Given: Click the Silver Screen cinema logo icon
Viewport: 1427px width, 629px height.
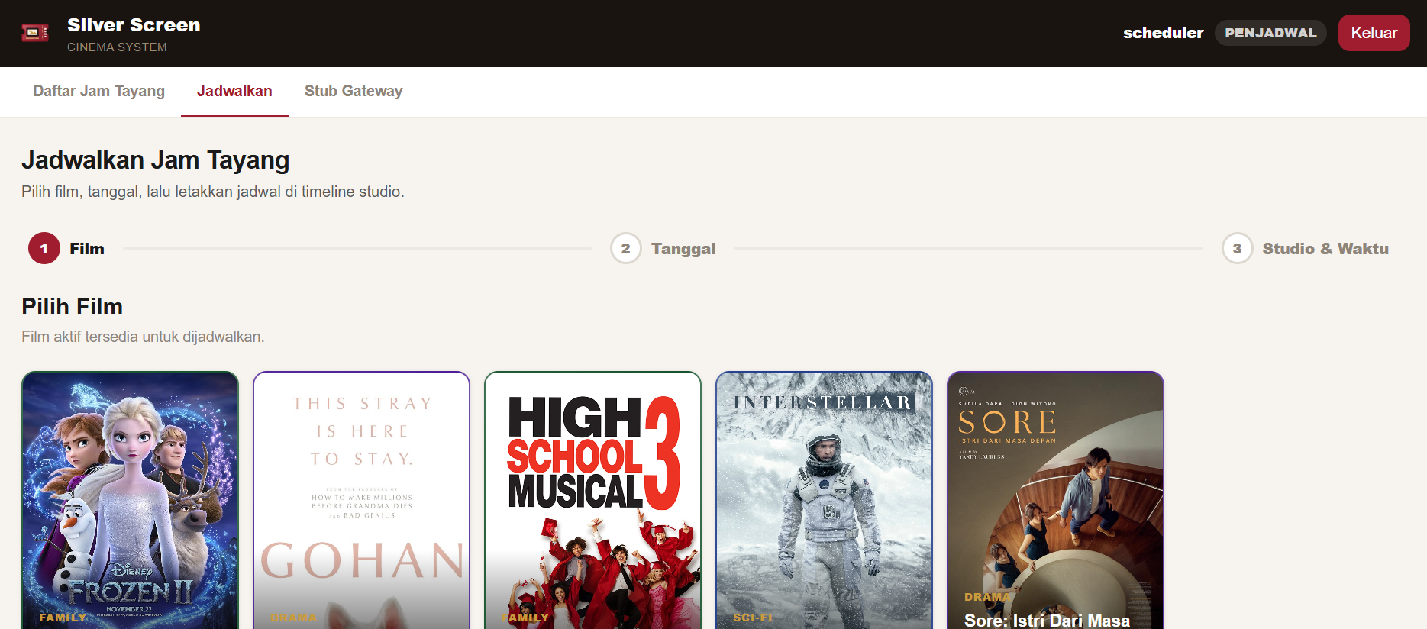Looking at the screenshot, I should tap(35, 33).
